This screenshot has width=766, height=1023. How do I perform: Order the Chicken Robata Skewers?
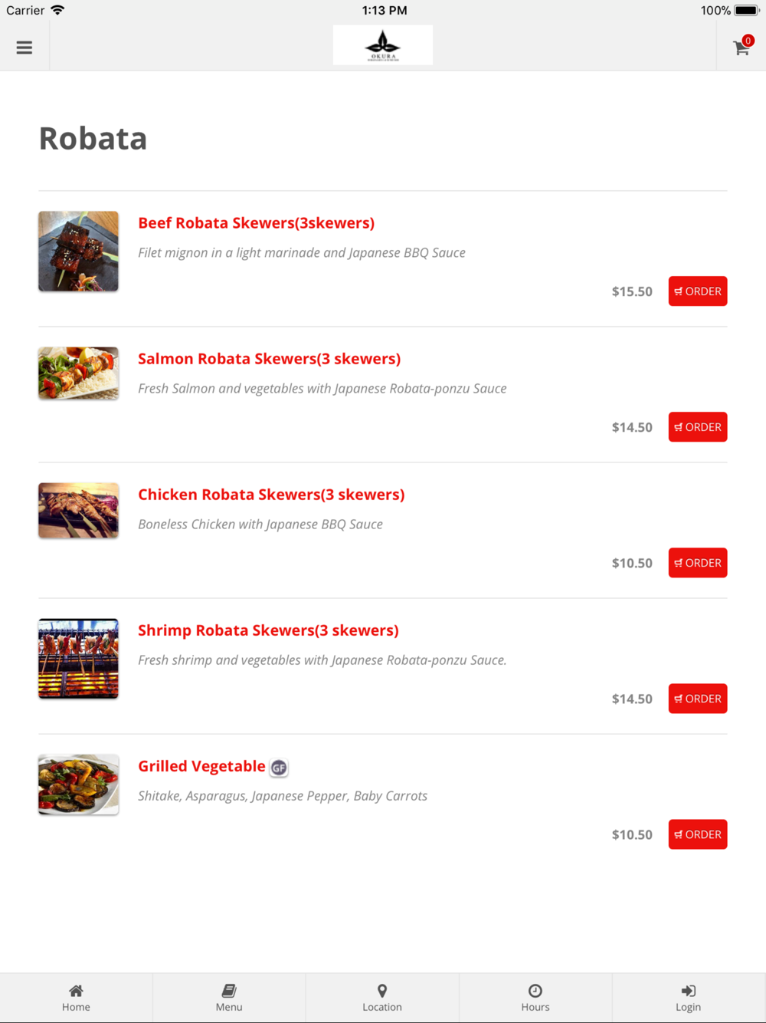point(698,563)
